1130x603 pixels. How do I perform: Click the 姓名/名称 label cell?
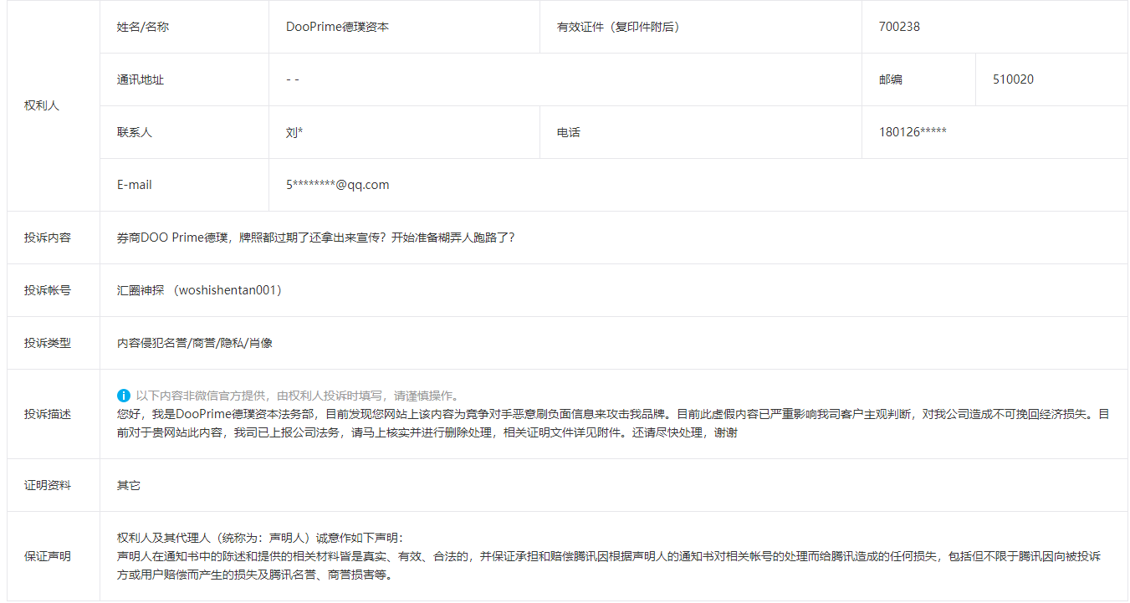143,27
